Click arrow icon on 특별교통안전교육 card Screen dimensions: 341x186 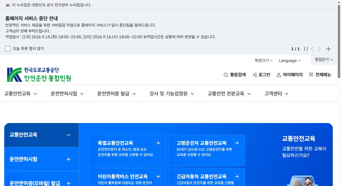[158, 143]
